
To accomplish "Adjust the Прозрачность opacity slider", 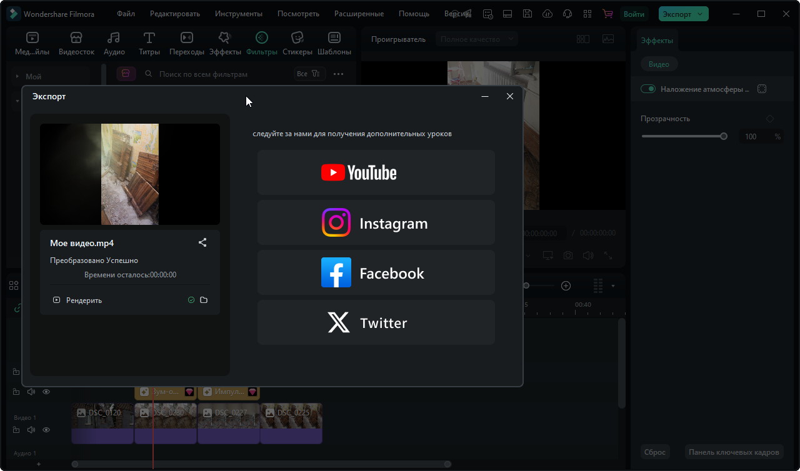I will 684,136.
